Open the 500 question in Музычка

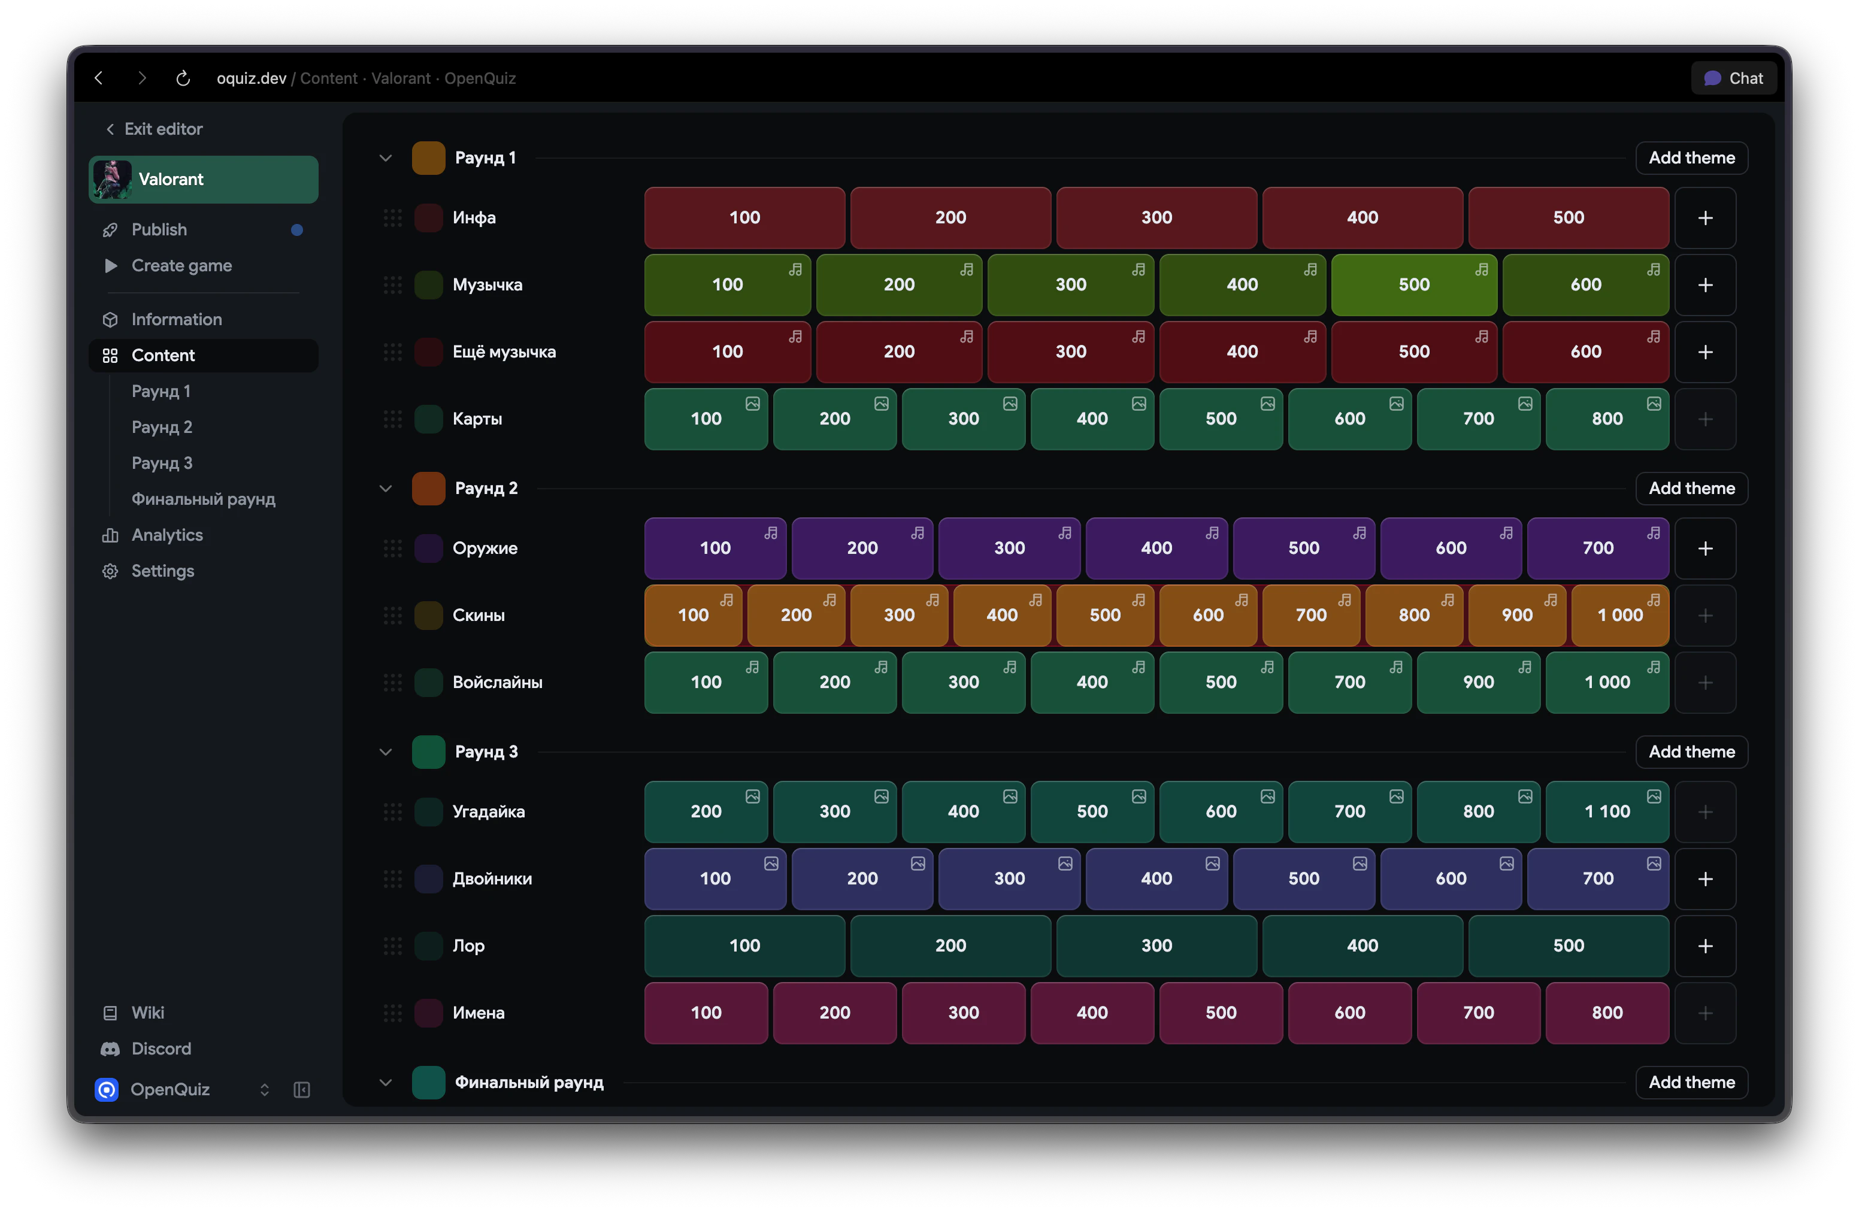[1414, 285]
